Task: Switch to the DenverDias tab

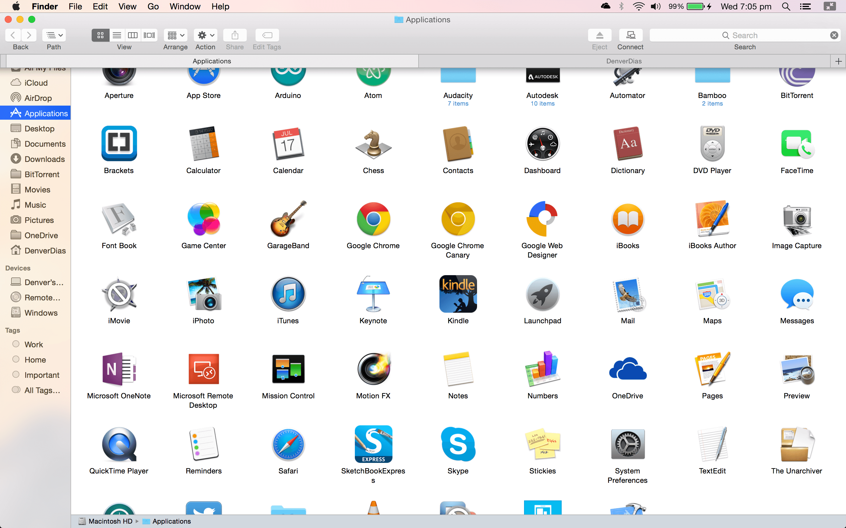Action: [624, 61]
